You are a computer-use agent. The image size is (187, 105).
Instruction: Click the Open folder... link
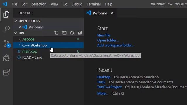[108, 40]
